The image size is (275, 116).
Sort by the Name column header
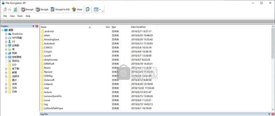(x=66, y=27)
